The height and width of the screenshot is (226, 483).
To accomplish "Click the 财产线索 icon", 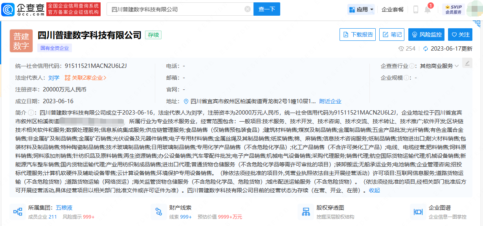I will pos(158,212).
